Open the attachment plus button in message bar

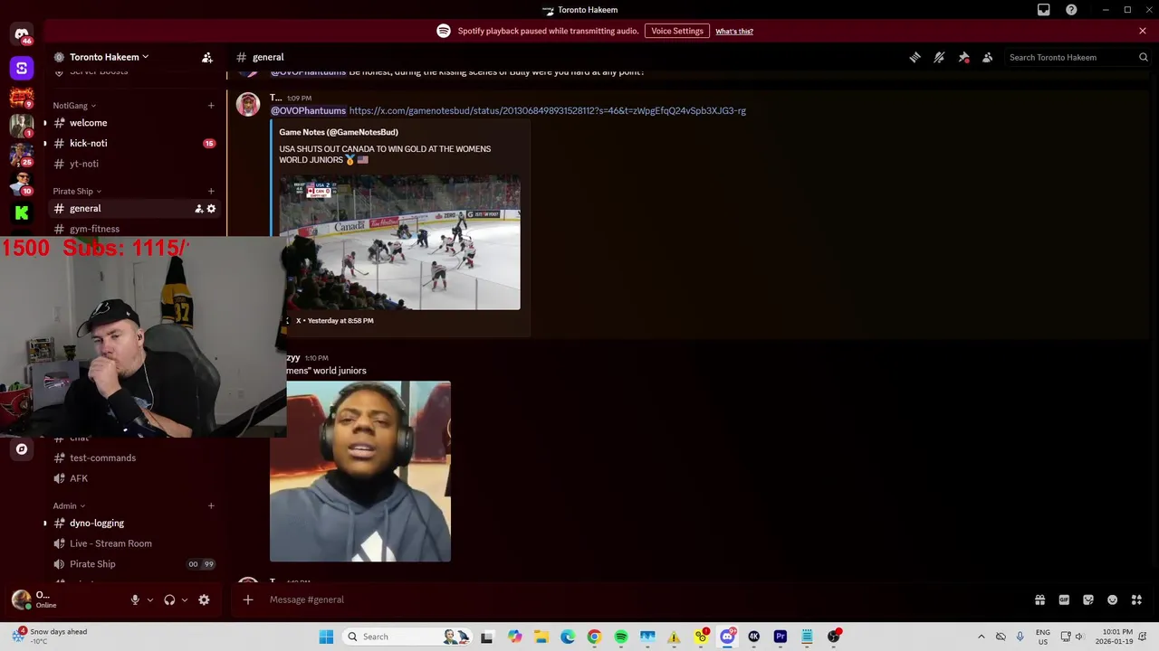point(248,599)
